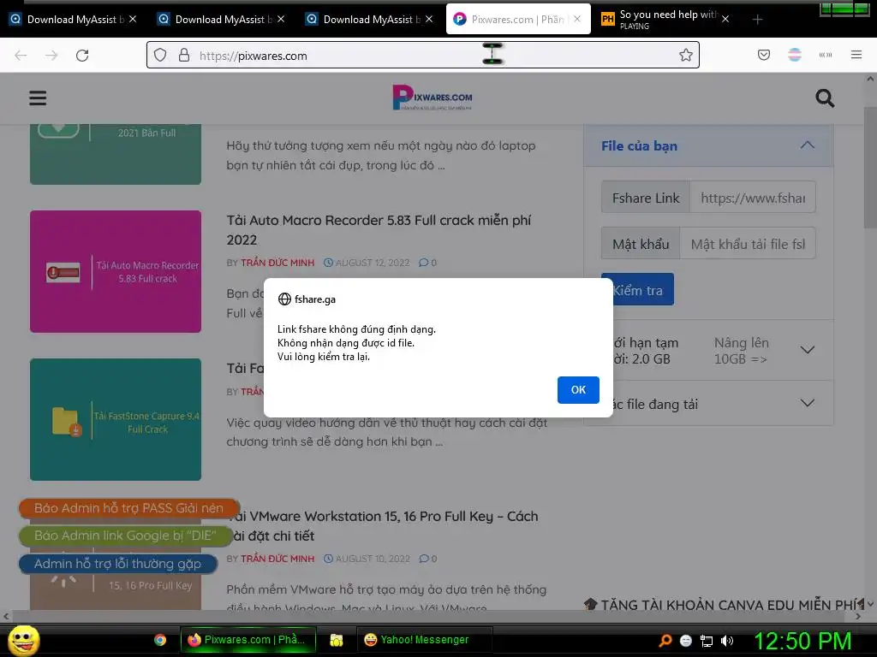Image resolution: width=877 pixels, height=657 pixels.
Task: Click the network tray icon
Action: pyautogui.click(x=707, y=641)
